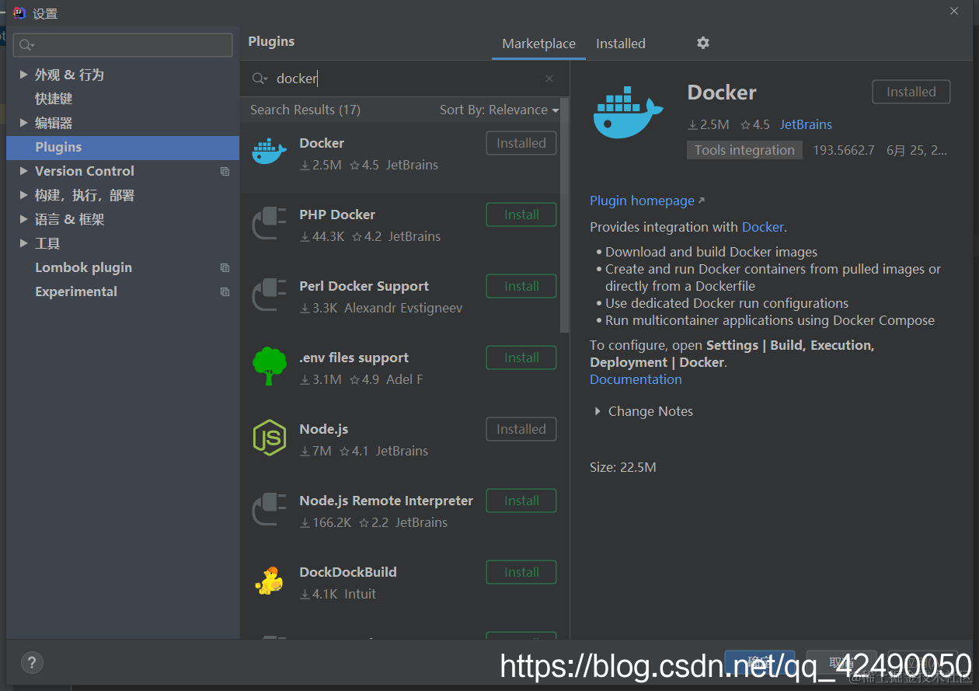Select the PHP Docker plugin title

(x=337, y=215)
